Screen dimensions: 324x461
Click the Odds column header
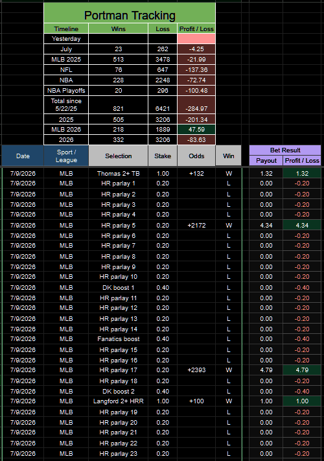[196, 156]
